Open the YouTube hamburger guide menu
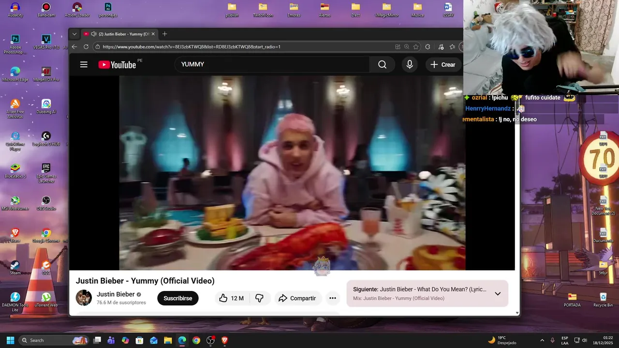619x348 pixels. click(x=84, y=64)
